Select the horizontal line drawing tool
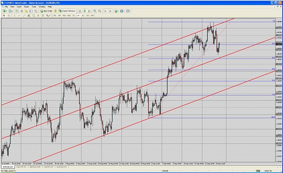Viewport: 283px width, 173px height. coord(19,15)
